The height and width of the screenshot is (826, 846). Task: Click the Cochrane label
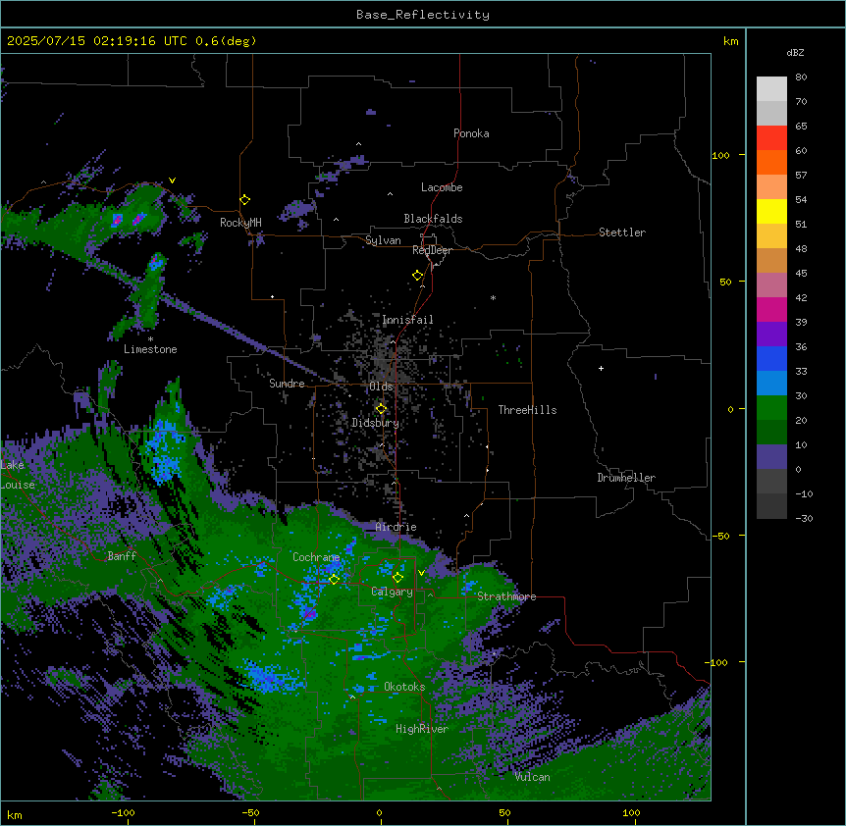[316, 557]
